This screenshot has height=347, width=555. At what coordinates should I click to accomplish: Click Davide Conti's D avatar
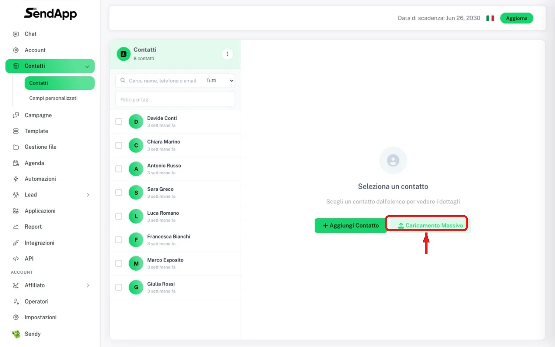[136, 122]
